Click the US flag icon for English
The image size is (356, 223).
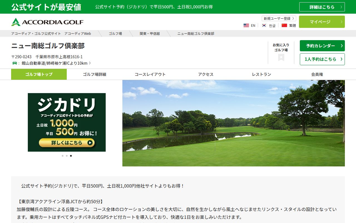[x=246, y=25]
